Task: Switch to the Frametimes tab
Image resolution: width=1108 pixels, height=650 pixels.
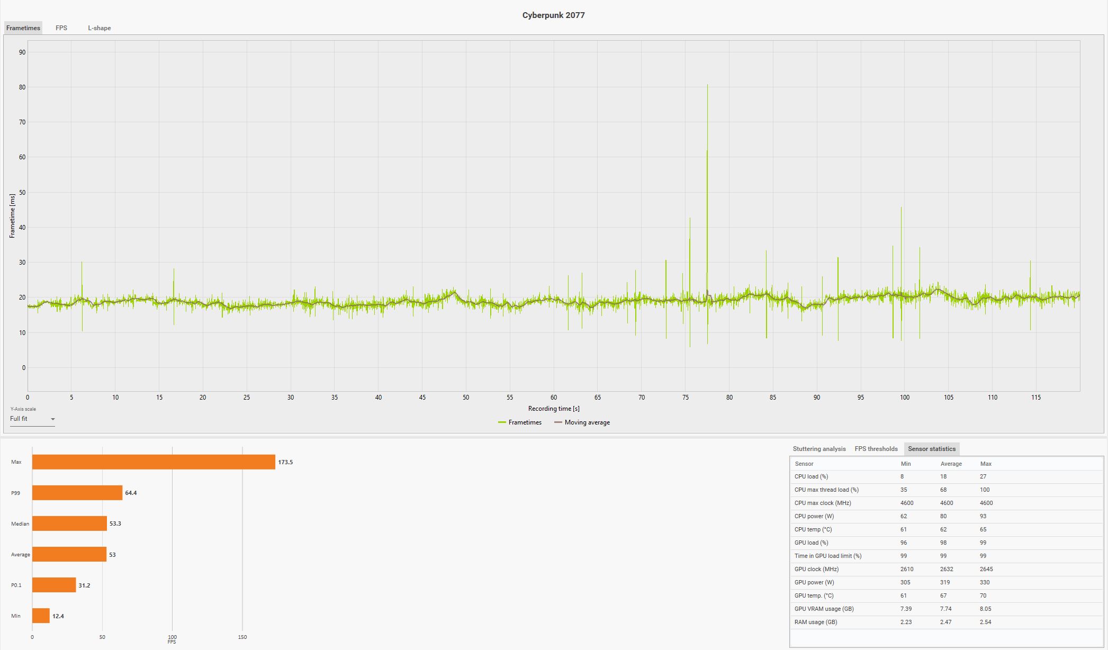Action: coord(23,28)
